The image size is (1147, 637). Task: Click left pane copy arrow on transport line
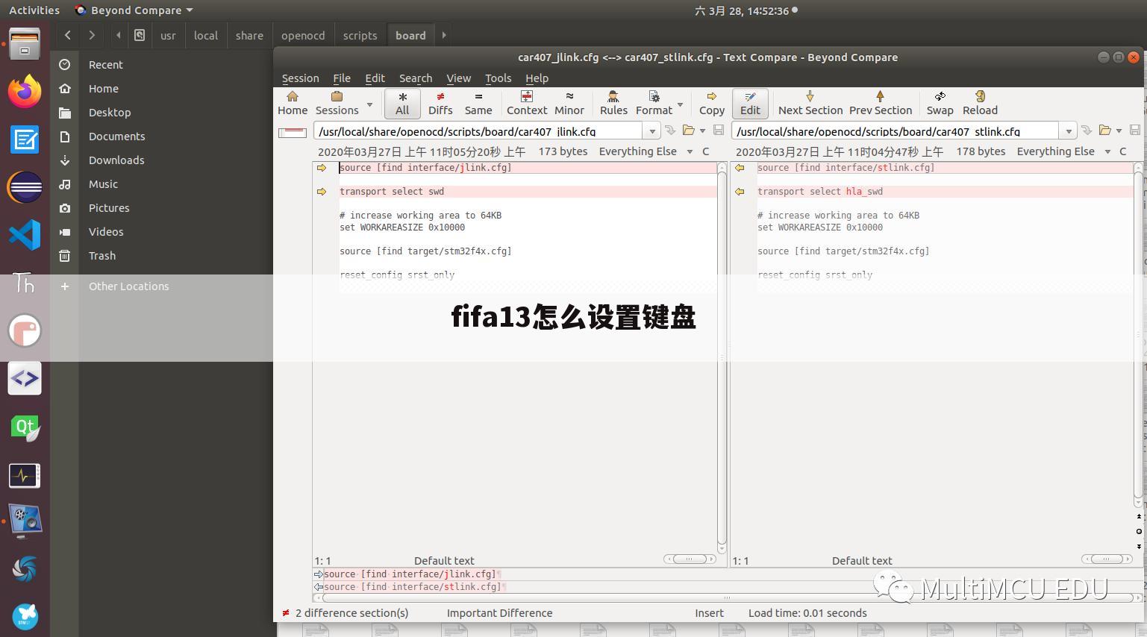322,192
